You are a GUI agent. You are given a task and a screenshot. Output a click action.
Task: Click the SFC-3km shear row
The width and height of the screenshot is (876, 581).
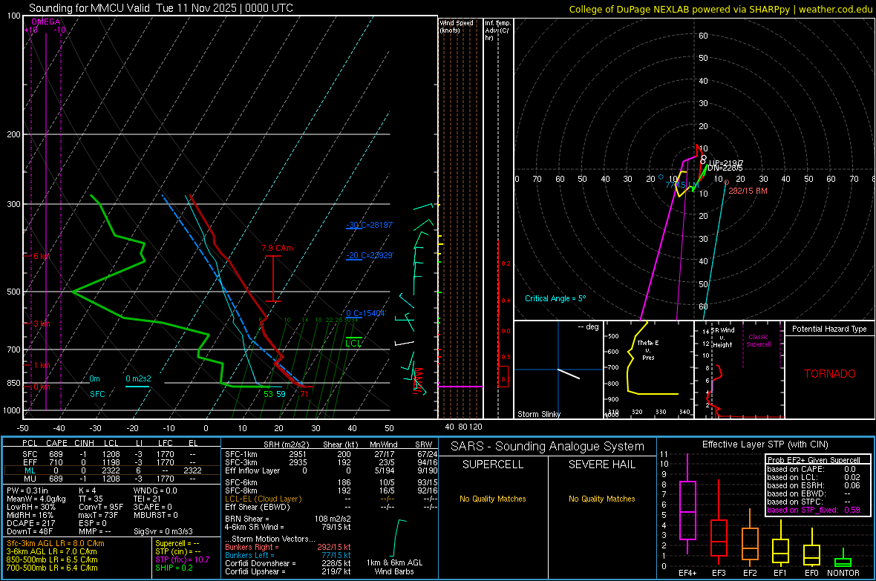coord(331,462)
